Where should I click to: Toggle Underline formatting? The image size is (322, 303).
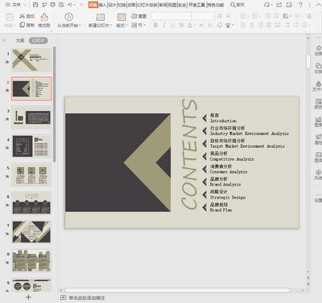coord(172,25)
